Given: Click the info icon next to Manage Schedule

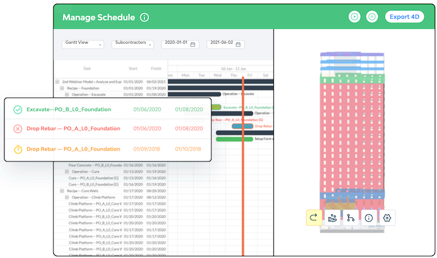Looking at the screenshot, I should (x=145, y=17).
